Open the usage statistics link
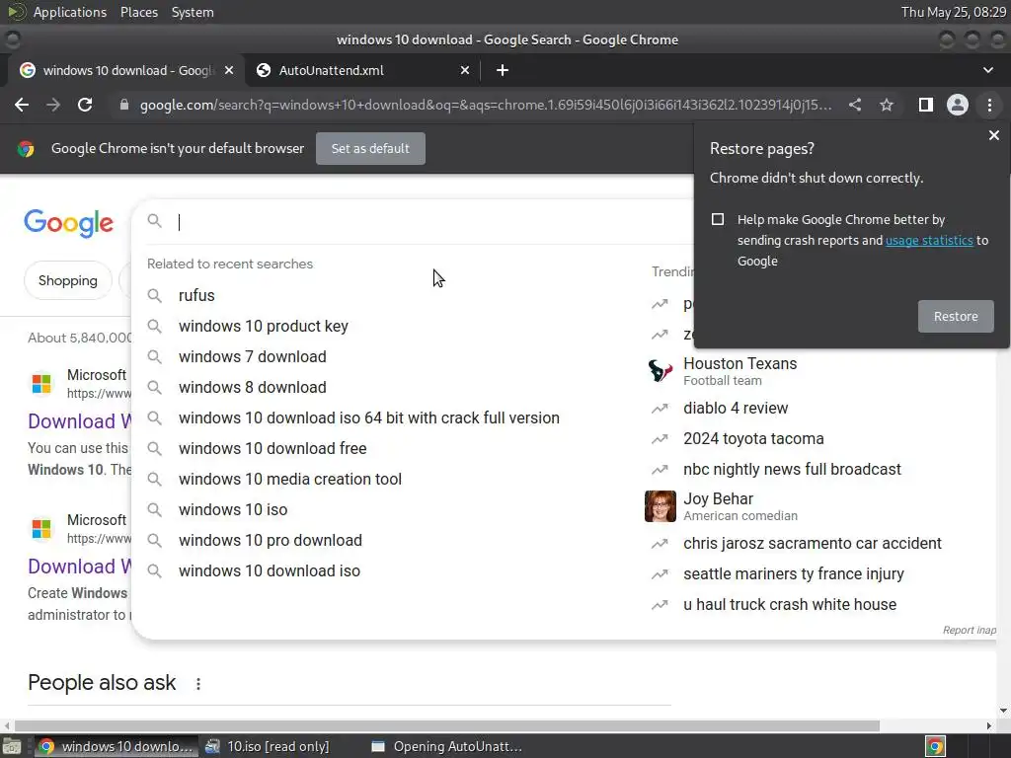The width and height of the screenshot is (1011, 758). point(929,241)
